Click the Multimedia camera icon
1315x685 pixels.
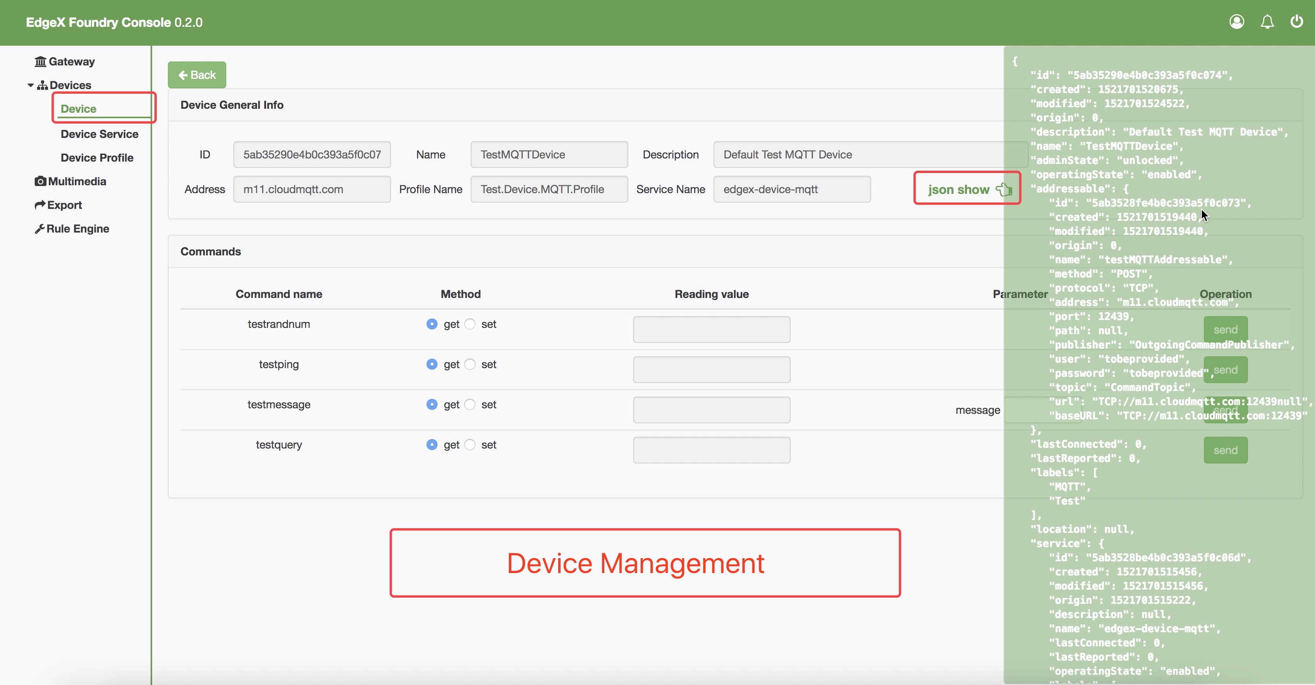40,181
